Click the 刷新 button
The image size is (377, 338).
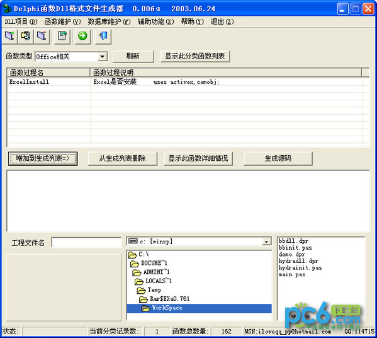[x=133, y=56]
